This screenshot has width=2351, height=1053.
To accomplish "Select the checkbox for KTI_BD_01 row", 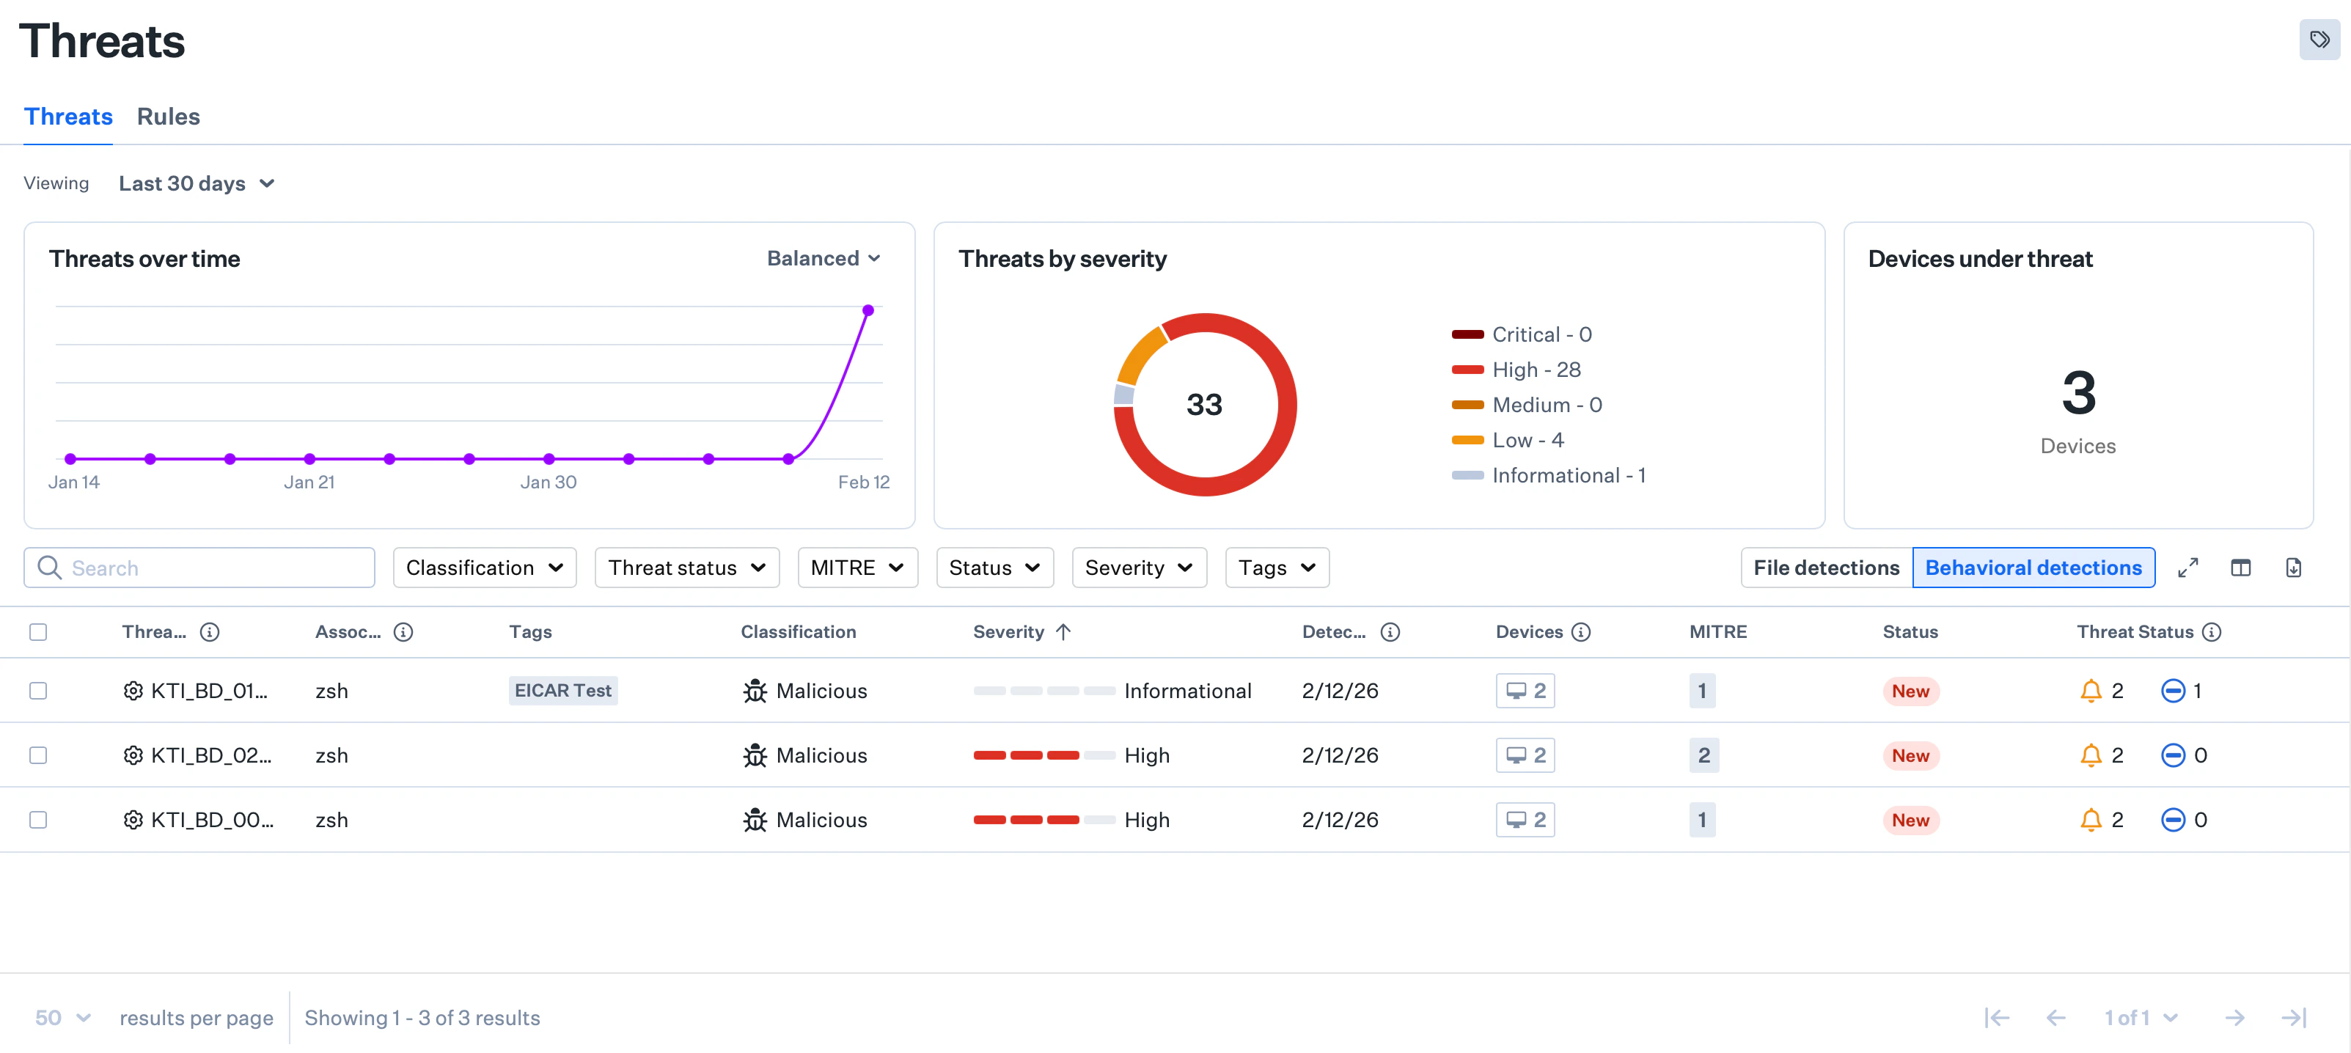I will (37, 691).
